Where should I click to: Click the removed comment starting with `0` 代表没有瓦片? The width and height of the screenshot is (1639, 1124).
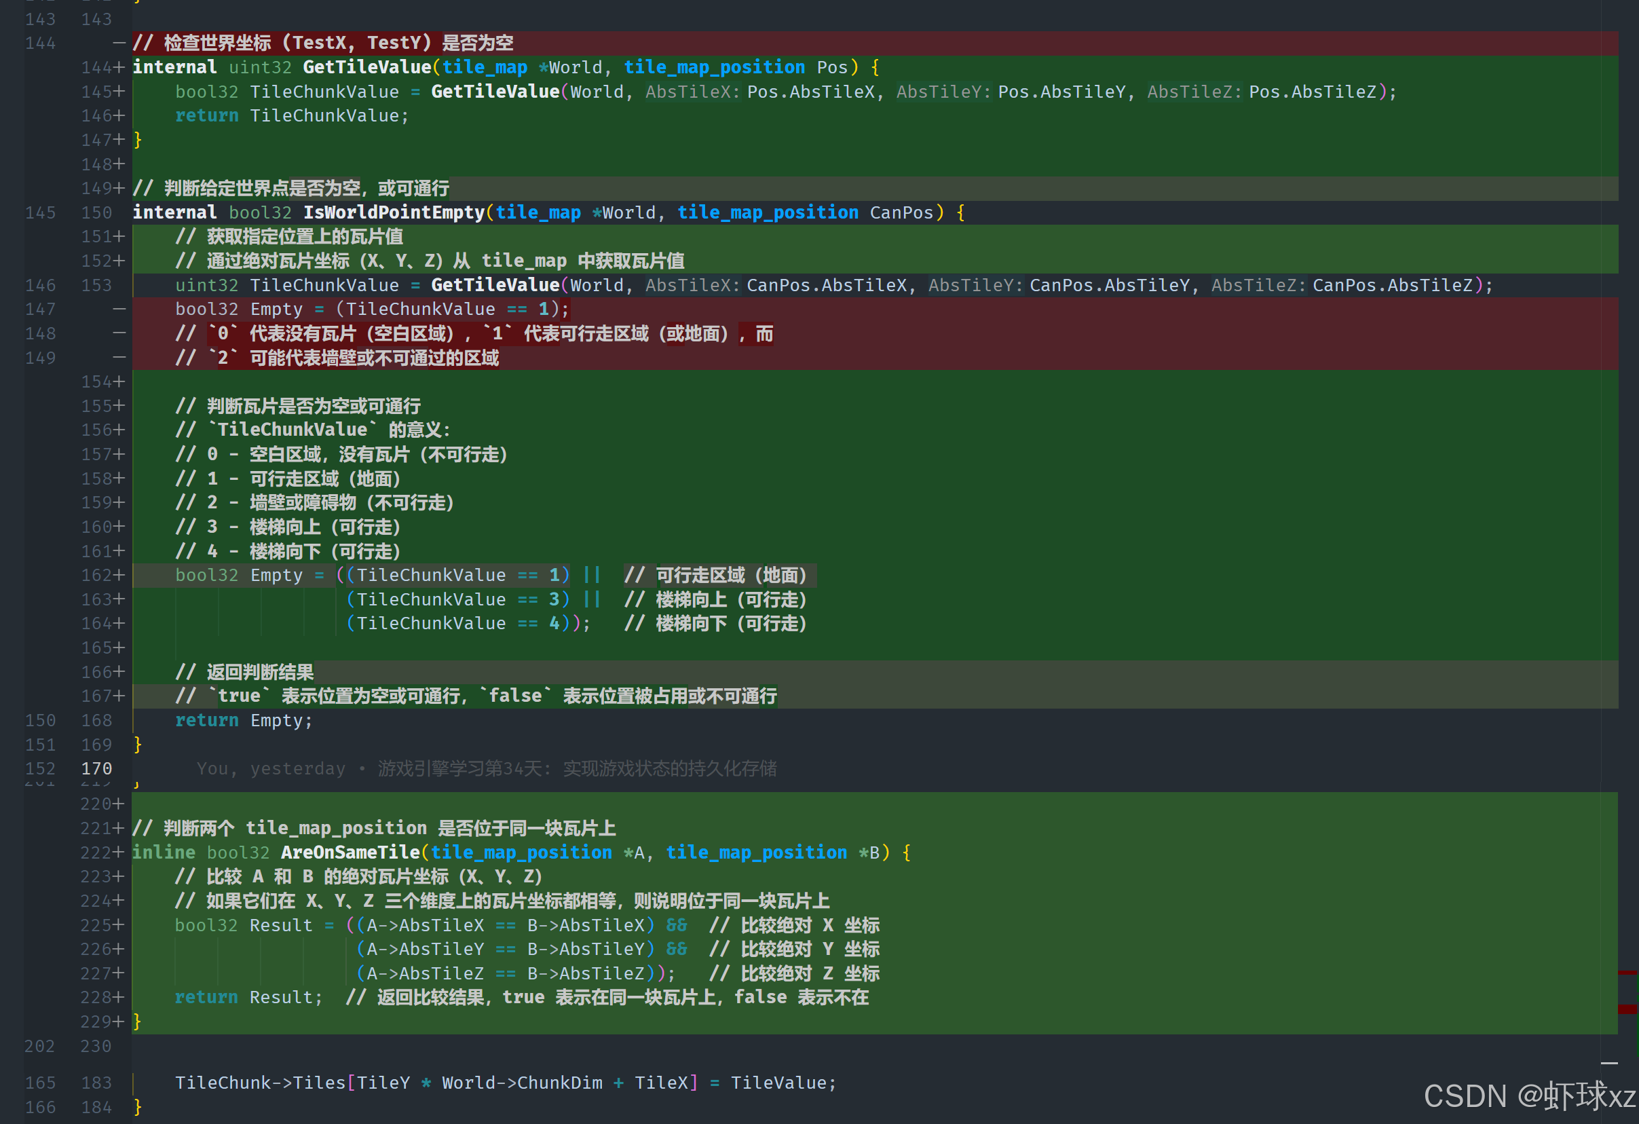coord(474,333)
